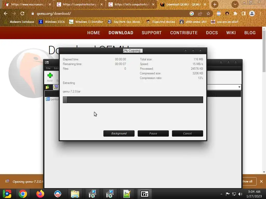Open DOCS page link
The height and width of the screenshot is (199, 266).
point(212,33)
